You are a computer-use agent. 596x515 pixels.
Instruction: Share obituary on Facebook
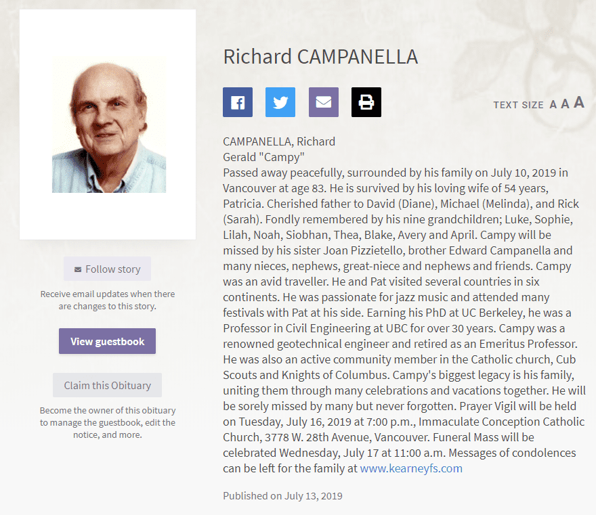click(238, 102)
